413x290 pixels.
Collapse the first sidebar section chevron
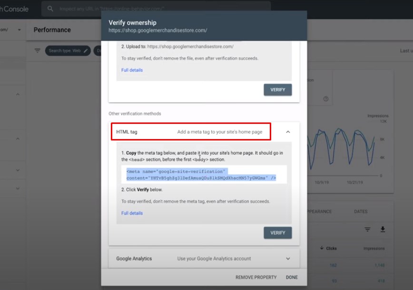point(18,94)
